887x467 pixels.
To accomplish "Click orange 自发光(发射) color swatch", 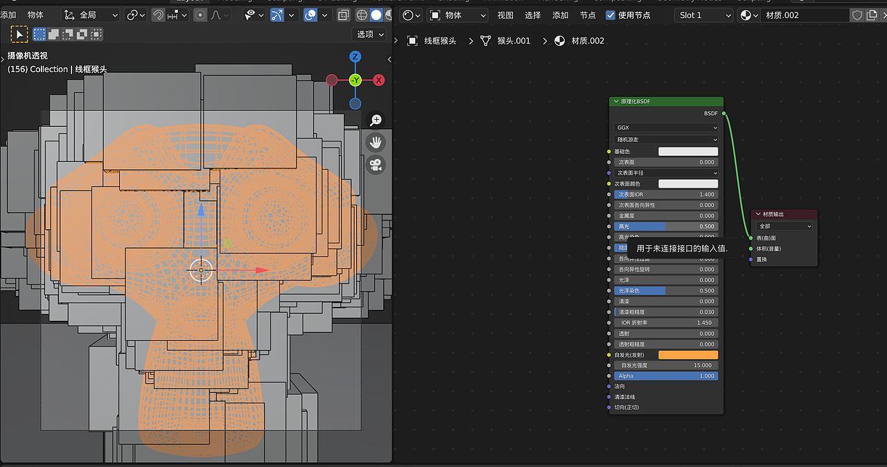I will pos(688,355).
